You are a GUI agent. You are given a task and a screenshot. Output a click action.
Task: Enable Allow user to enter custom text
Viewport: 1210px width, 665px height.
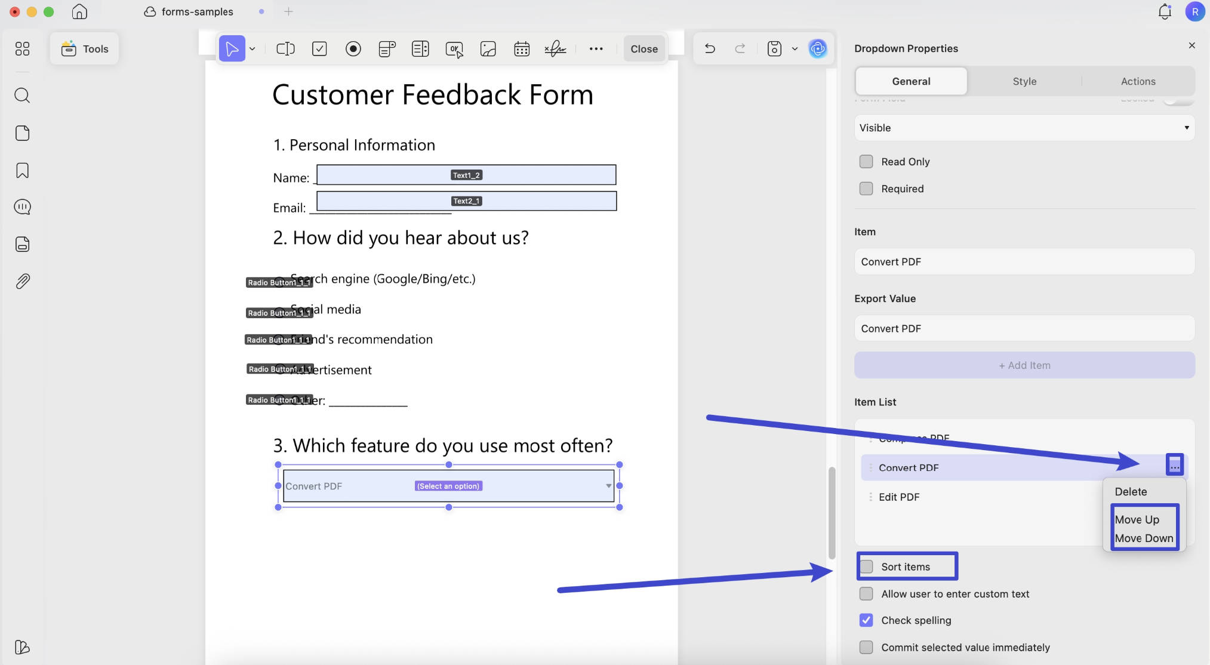(866, 593)
